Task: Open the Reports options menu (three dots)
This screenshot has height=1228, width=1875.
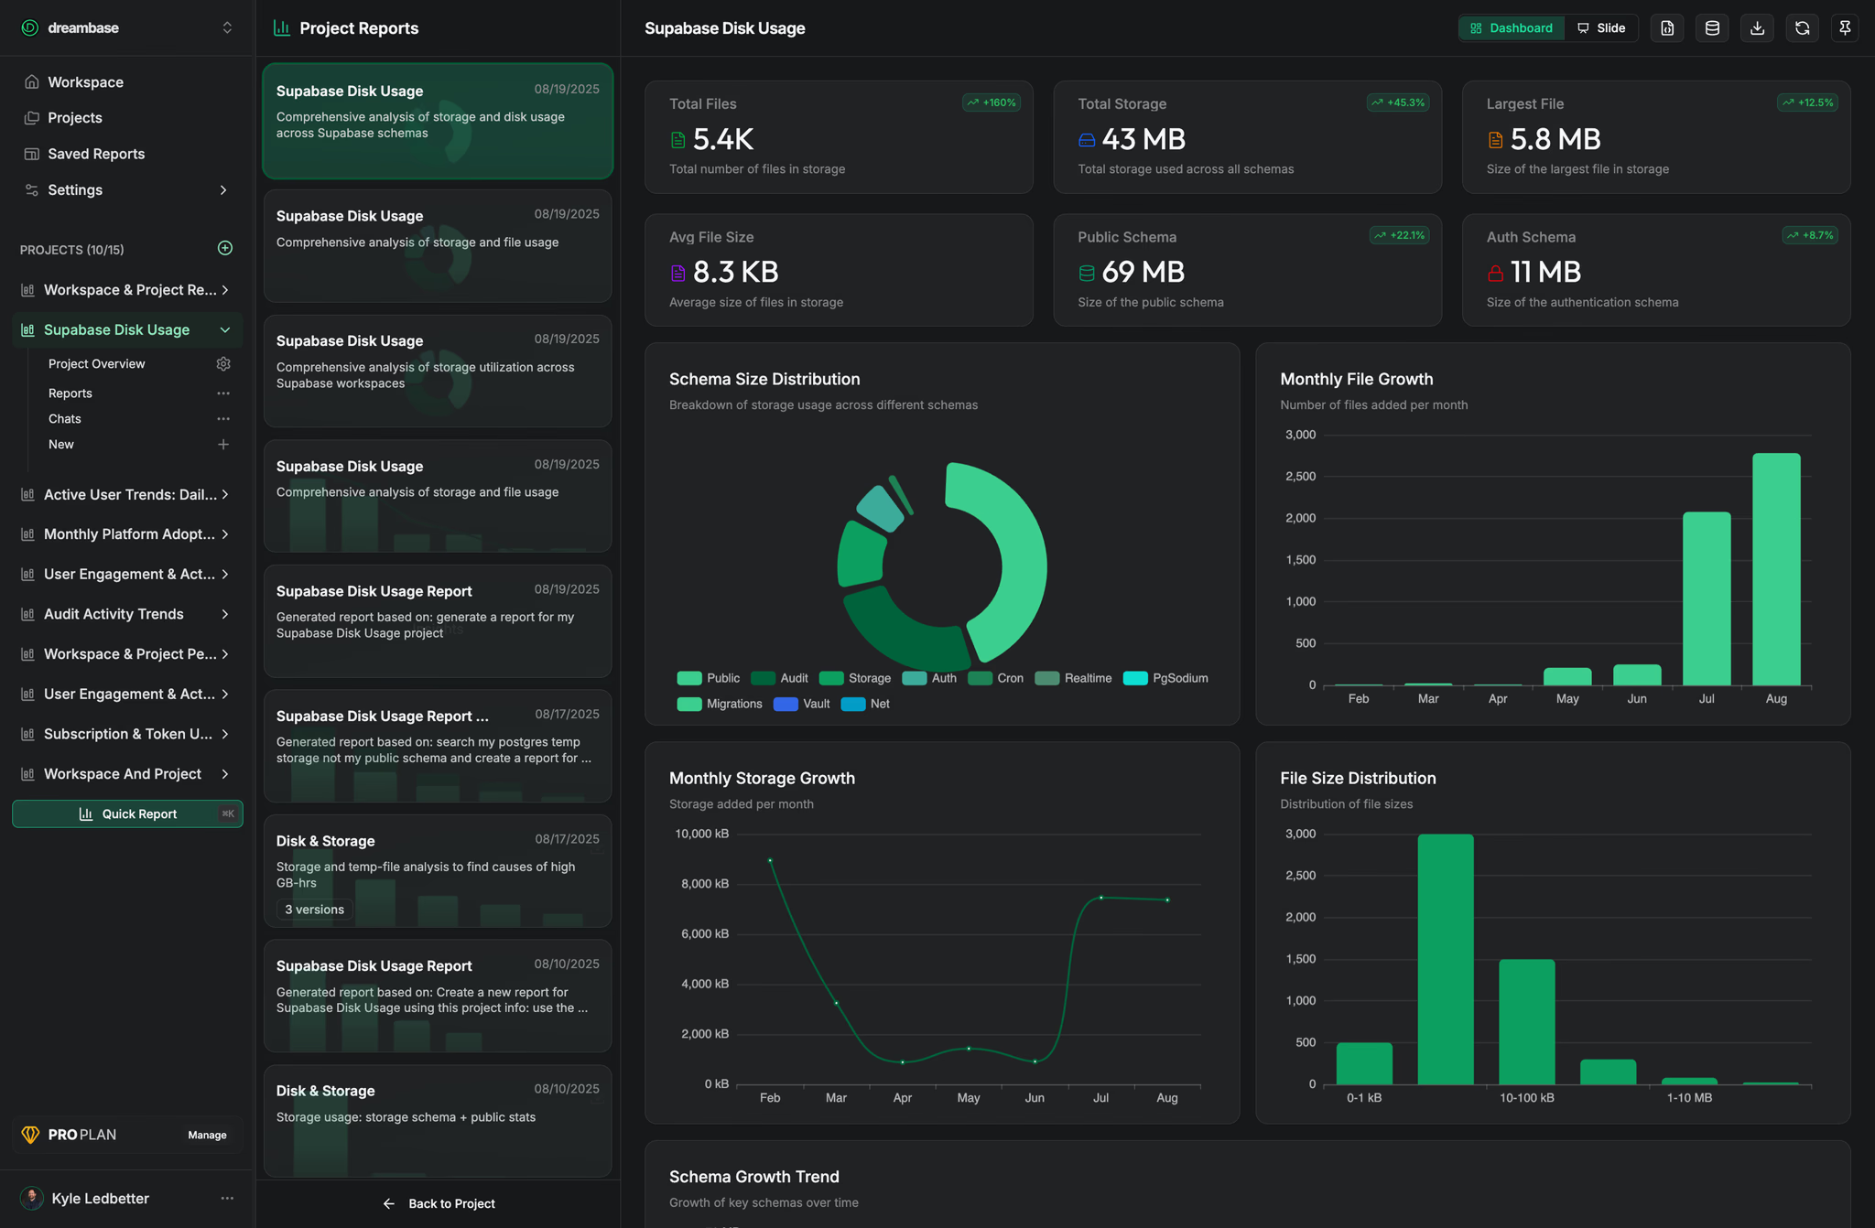Action: [x=223, y=393]
